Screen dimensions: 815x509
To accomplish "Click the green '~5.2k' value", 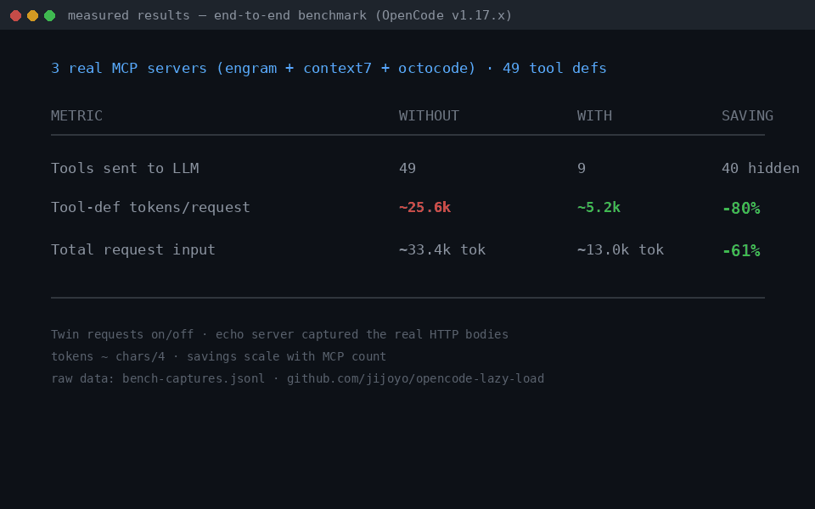I will coord(599,207).
